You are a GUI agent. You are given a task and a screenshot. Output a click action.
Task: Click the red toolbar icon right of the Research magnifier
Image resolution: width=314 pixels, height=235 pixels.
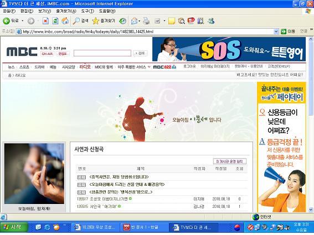tap(191, 20)
